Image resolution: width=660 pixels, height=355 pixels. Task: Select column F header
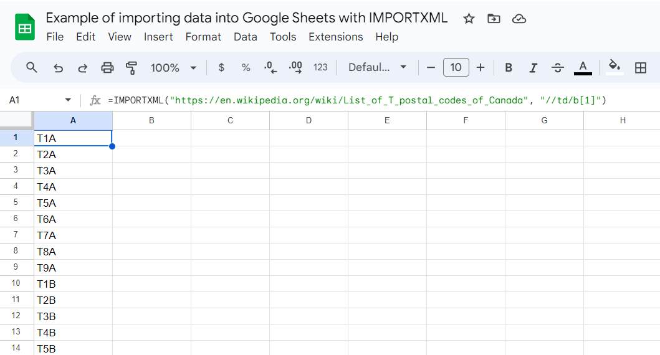click(x=466, y=121)
